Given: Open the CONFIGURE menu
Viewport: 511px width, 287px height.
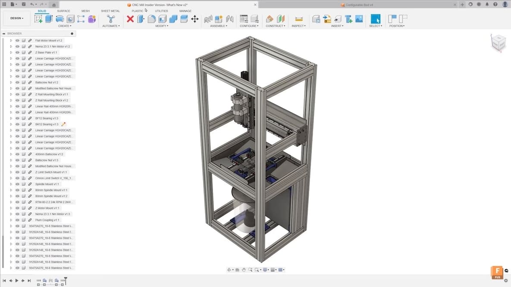Looking at the screenshot, I should 249,26.
